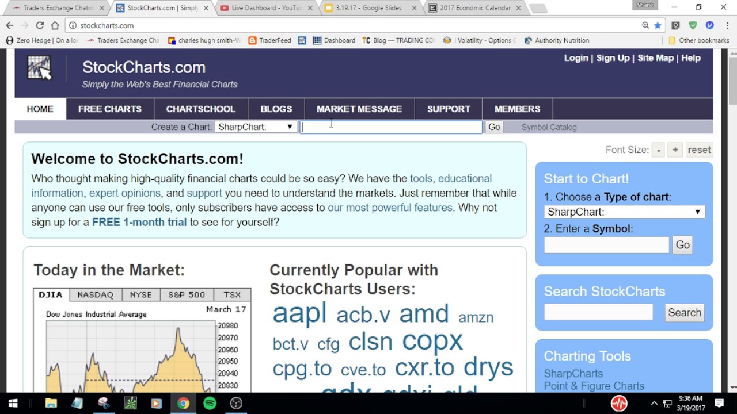Click the dark shield extension icon
Screen dimensions: 737x414
click(x=676, y=25)
